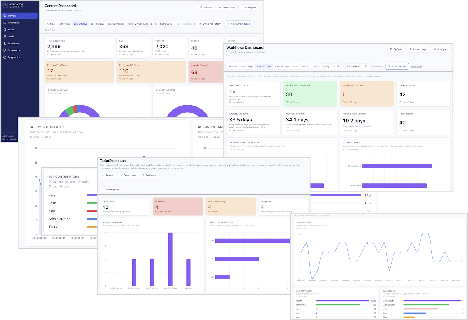Open calendar icon of Workflows Dashboard From date

(338, 66)
